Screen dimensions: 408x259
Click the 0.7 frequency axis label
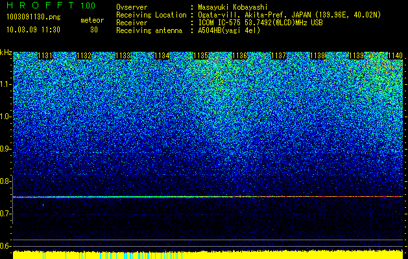(5, 214)
